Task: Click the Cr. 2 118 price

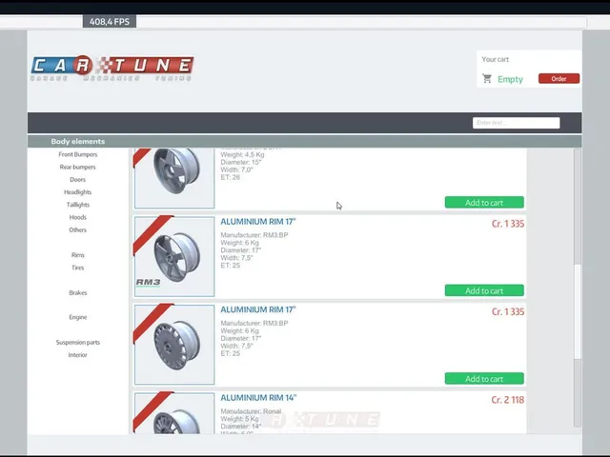Action: (508, 400)
